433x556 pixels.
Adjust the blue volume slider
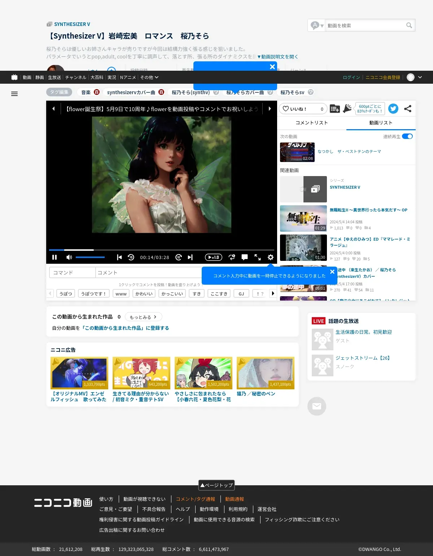[x=90, y=257]
